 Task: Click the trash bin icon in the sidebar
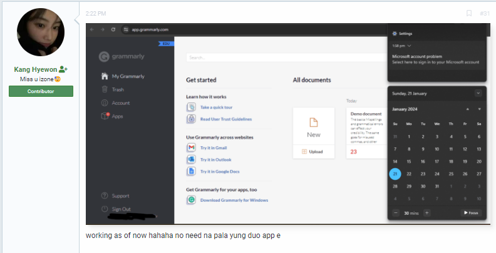(105, 89)
